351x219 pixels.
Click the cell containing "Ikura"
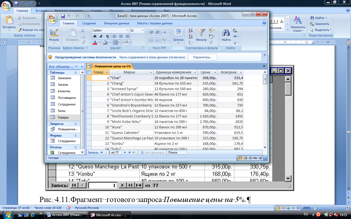tap(131, 127)
